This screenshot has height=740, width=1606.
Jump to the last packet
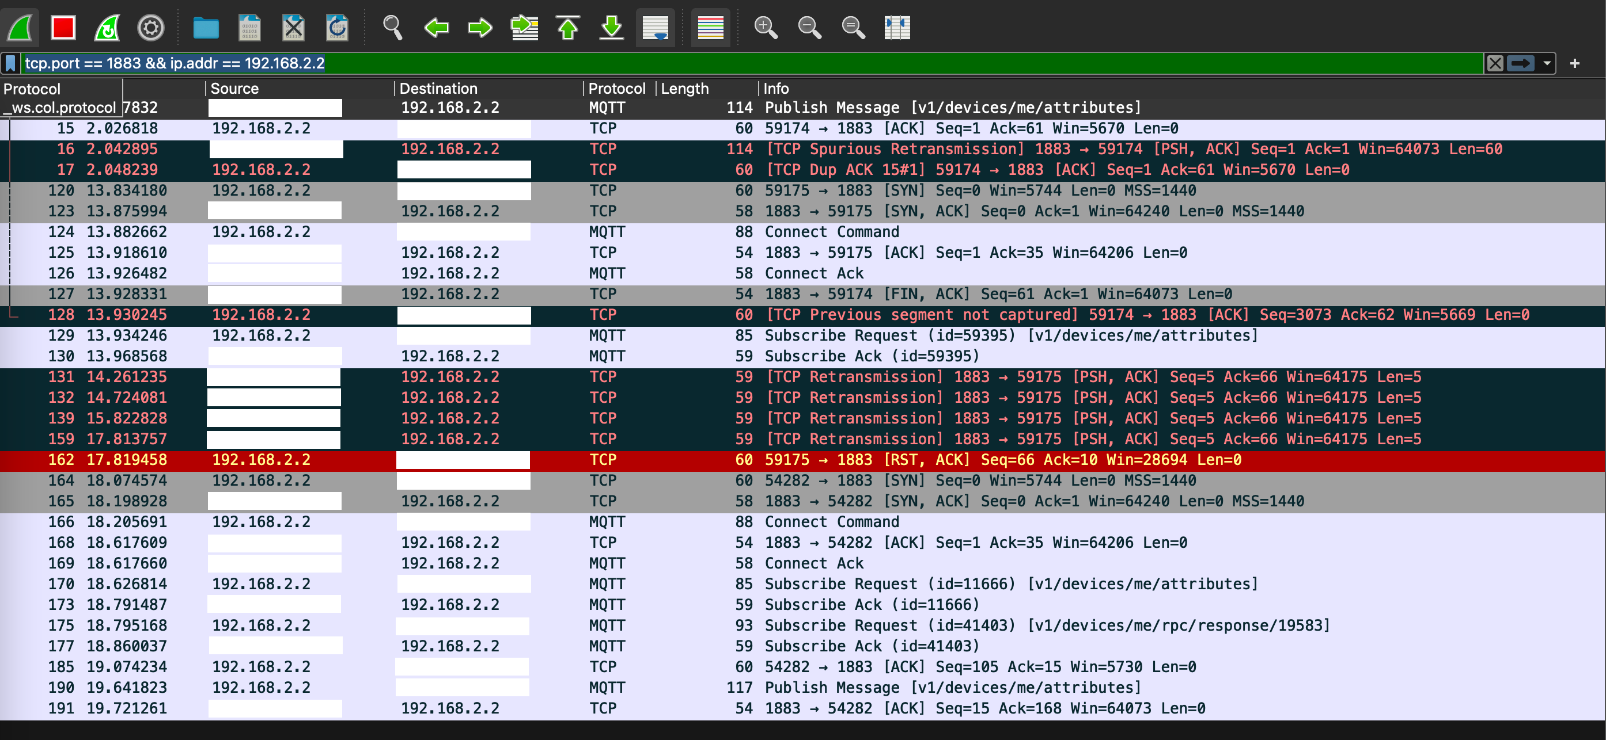coord(612,28)
